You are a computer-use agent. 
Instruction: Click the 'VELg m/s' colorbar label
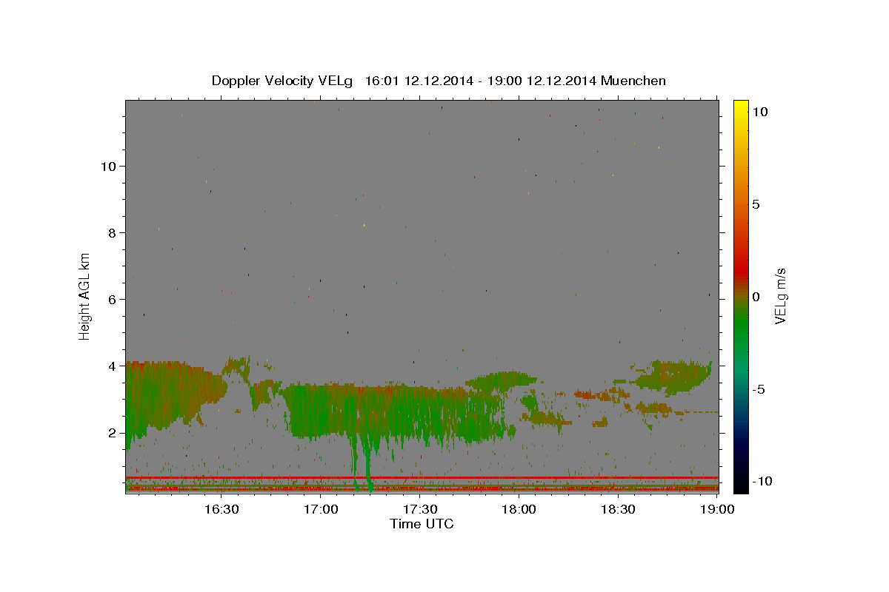pos(780,296)
